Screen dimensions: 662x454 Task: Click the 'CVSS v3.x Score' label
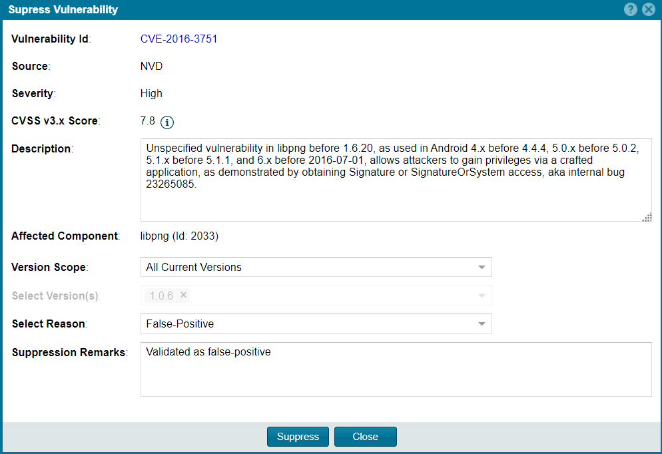click(x=56, y=120)
